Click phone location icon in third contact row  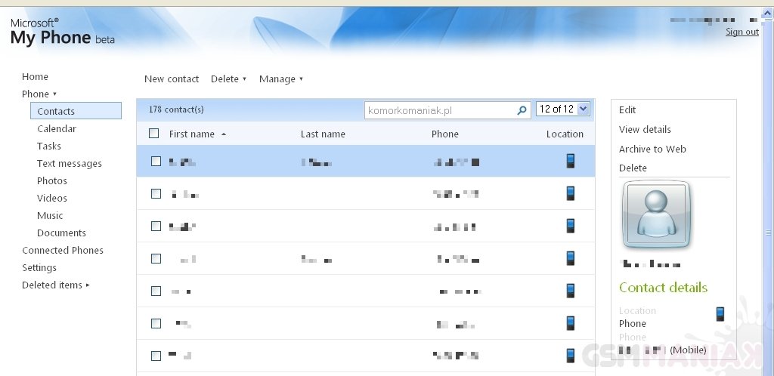pyautogui.click(x=570, y=226)
